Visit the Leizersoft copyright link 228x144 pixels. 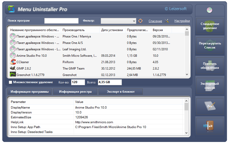coord(176,9)
